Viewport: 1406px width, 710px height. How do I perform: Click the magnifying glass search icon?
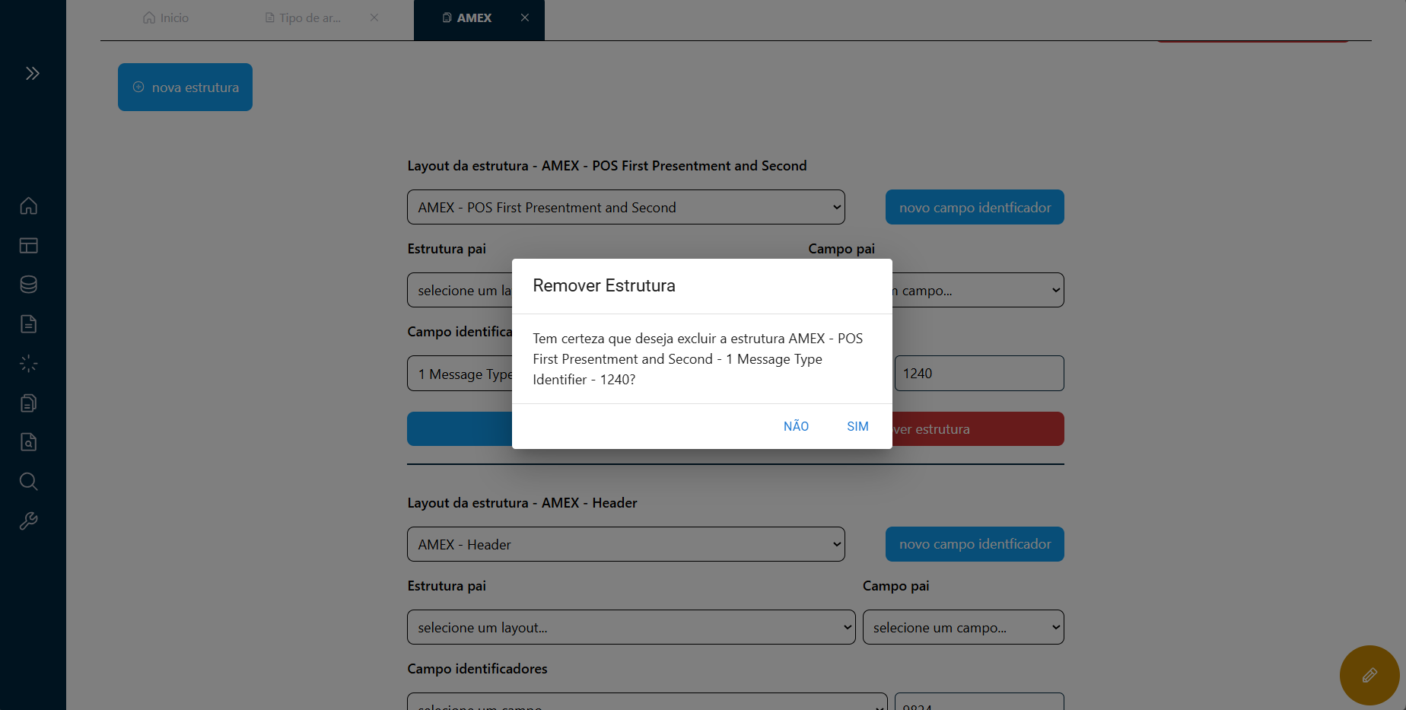29,482
